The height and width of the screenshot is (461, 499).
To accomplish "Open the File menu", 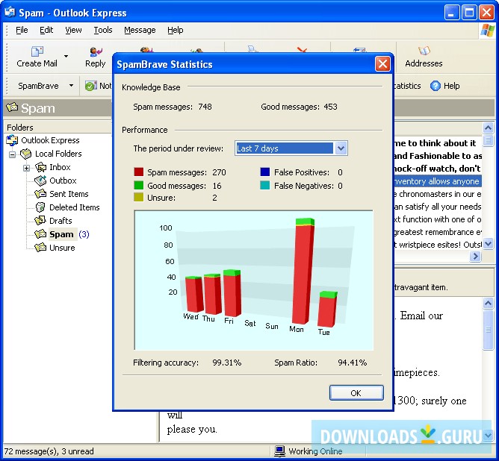I will coord(22,30).
